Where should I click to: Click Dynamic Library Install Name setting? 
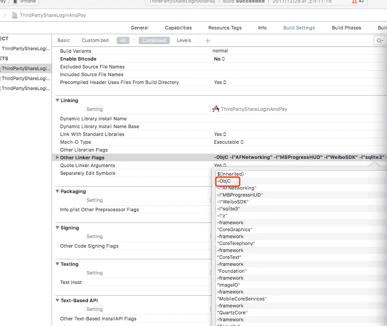click(93, 119)
